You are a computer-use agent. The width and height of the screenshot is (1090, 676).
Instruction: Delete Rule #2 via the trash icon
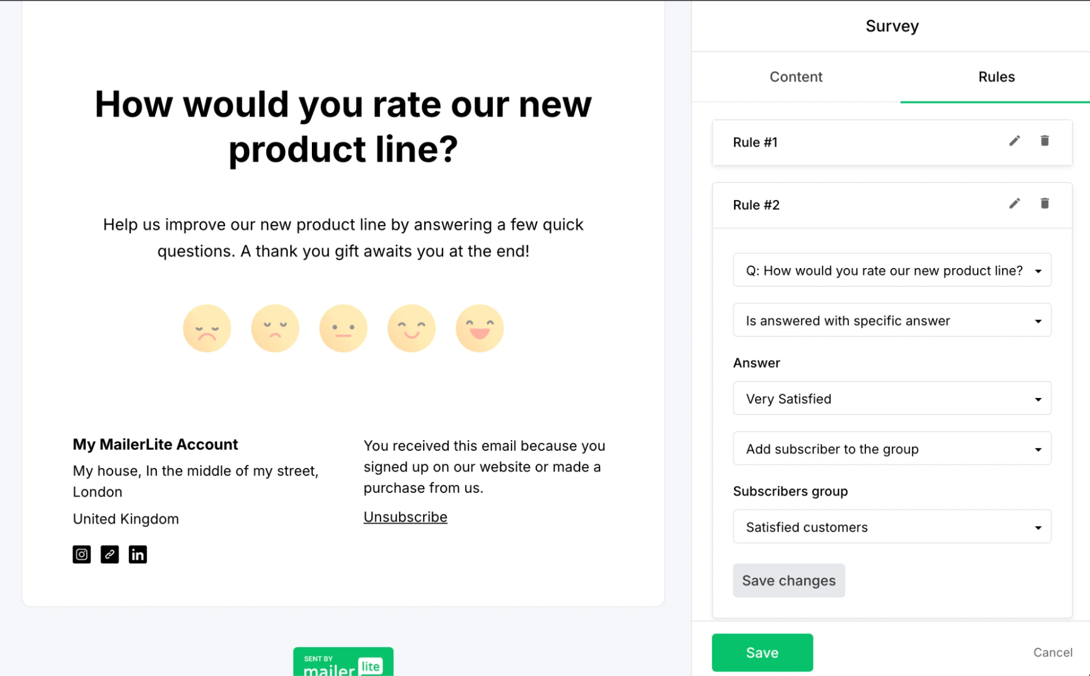1044,203
